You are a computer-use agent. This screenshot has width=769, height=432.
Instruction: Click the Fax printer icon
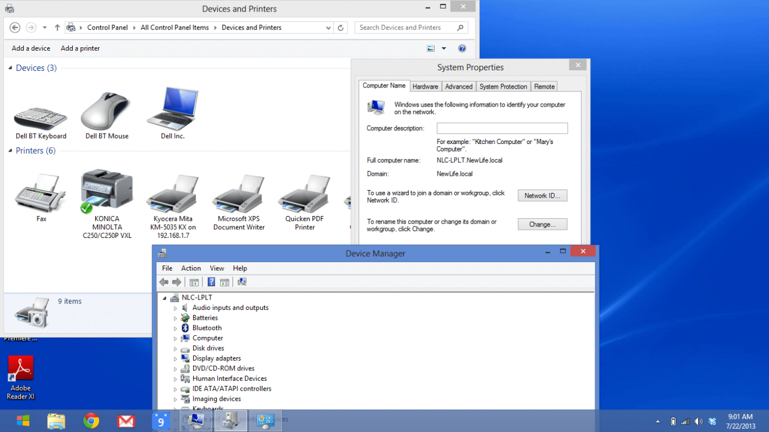tap(40, 193)
